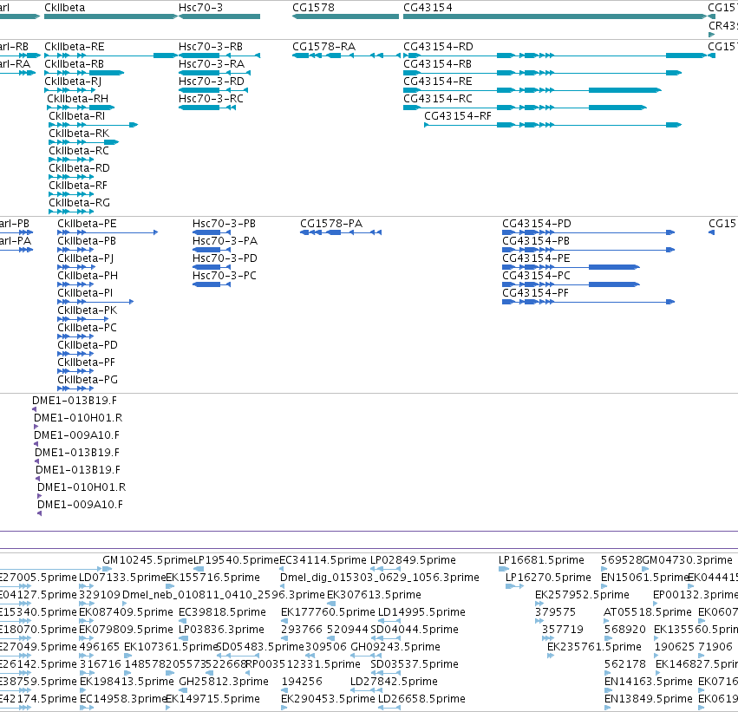Select transcript CG43154-RC
738x712 pixels.
point(438,99)
